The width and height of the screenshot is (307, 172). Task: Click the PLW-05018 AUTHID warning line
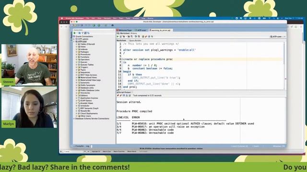pos(185,124)
